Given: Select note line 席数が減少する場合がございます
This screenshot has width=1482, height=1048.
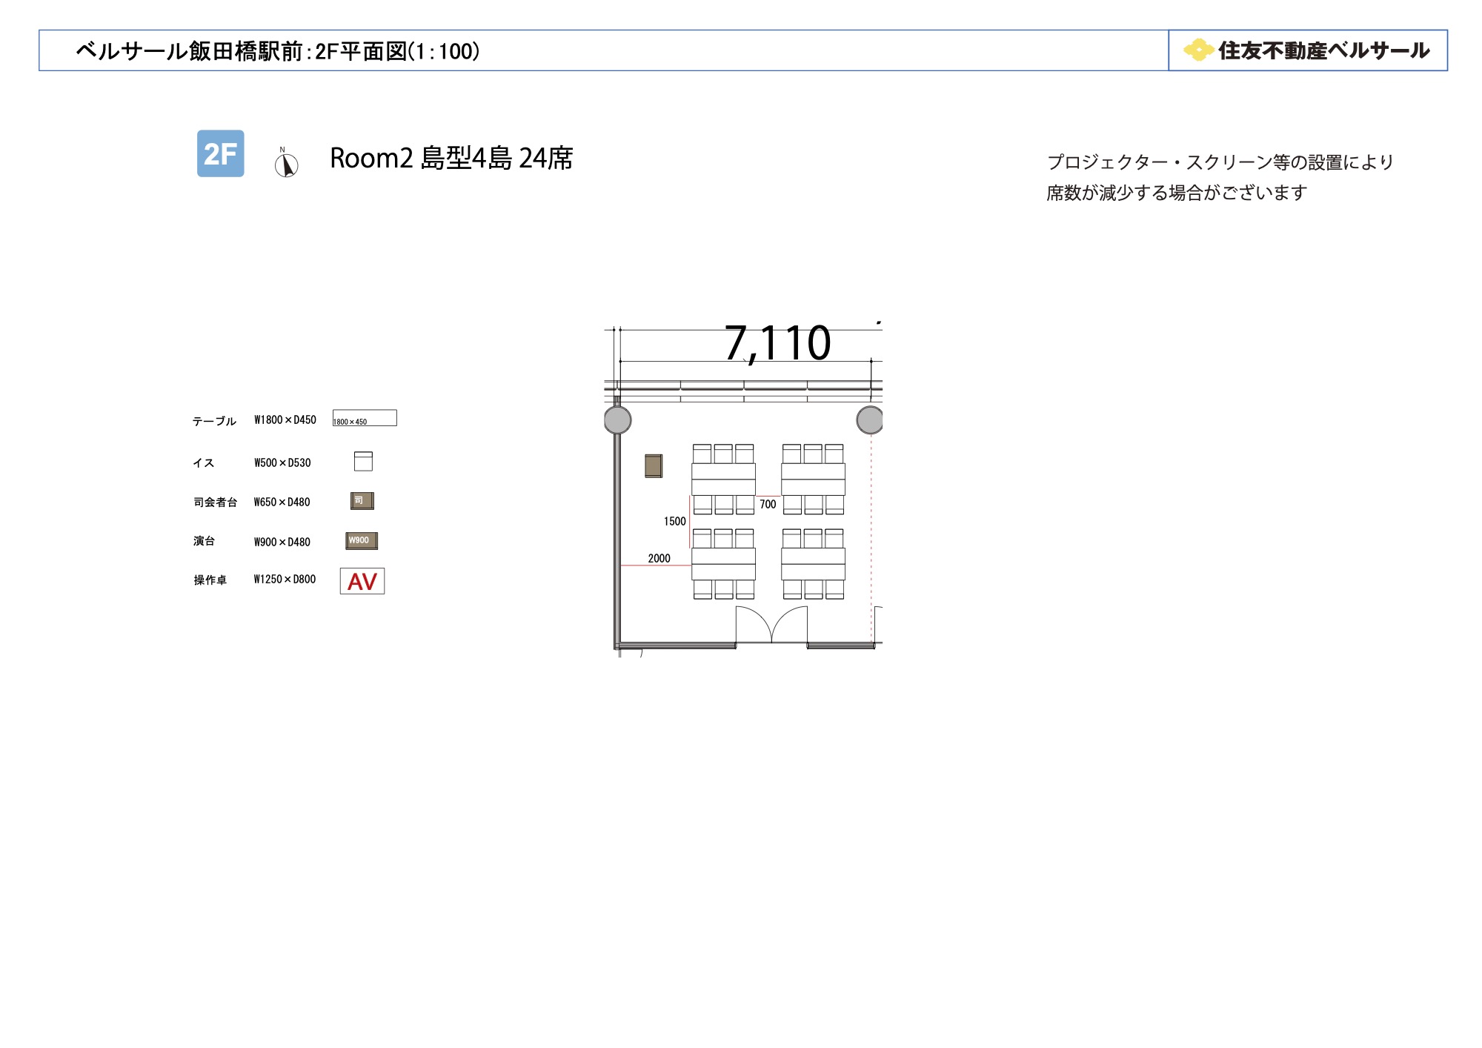Looking at the screenshot, I should tap(1177, 193).
